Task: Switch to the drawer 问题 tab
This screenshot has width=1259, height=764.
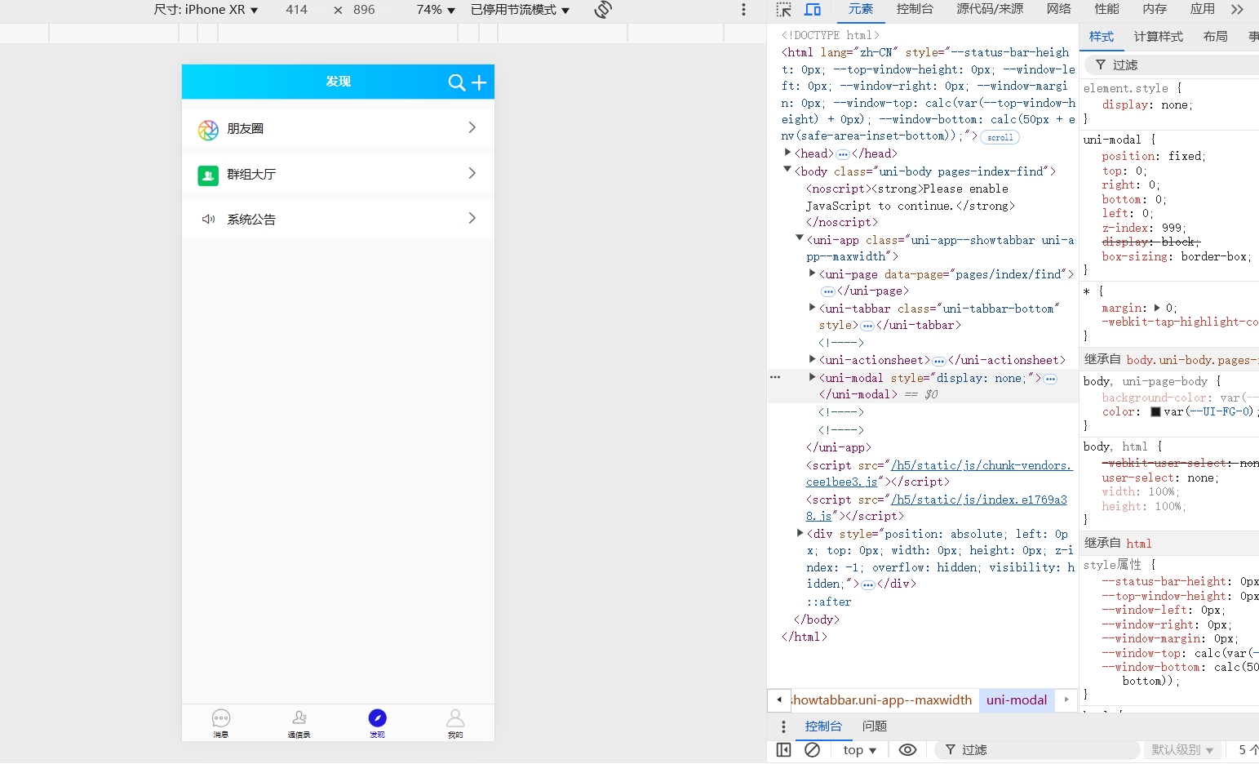Action: (875, 726)
